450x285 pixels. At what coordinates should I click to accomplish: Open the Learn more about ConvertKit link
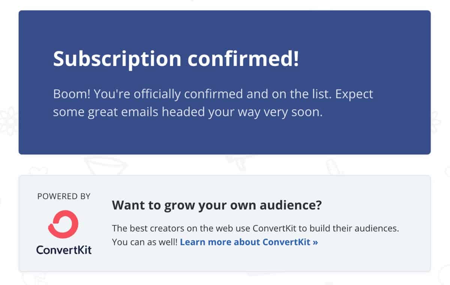coord(249,242)
